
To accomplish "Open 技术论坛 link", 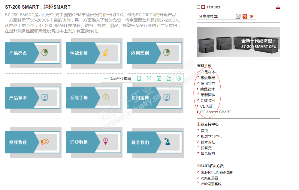I will pyautogui.click(x=208, y=142).
